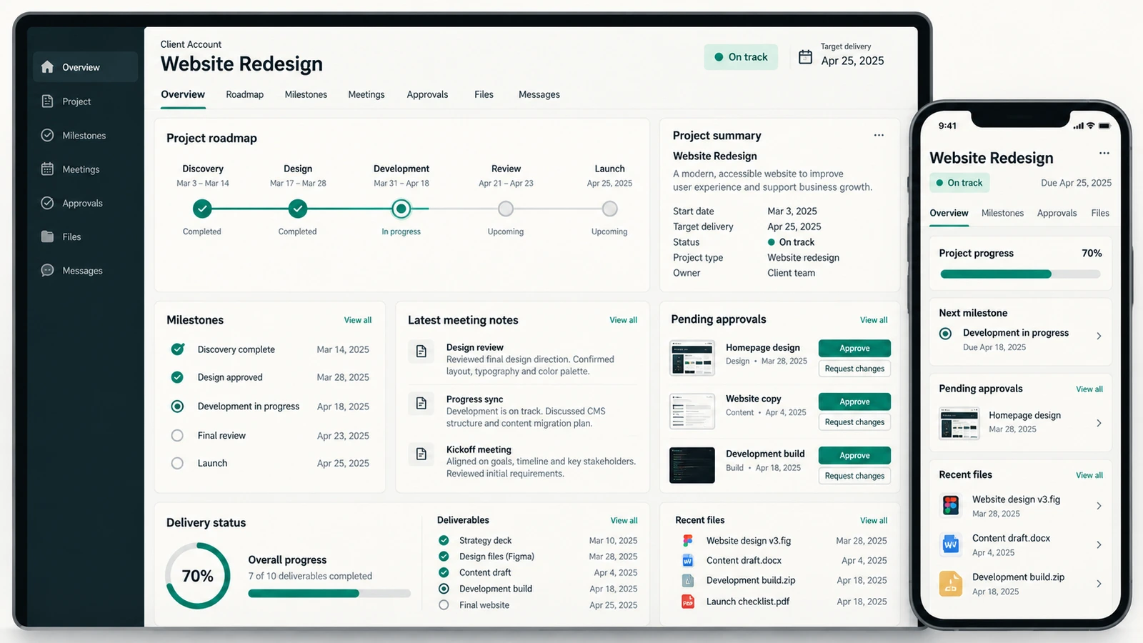Click the Target delivery calendar icon
Image resolution: width=1143 pixels, height=643 pixels.
click(x=805, y=57)
